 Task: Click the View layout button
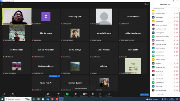tap(147, 4)
